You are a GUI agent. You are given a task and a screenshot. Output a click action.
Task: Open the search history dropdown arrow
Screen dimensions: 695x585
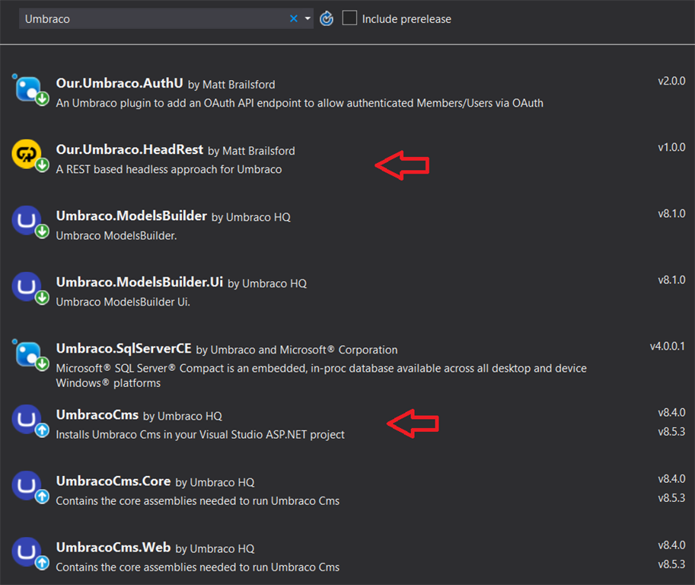[x=308, y=18]
